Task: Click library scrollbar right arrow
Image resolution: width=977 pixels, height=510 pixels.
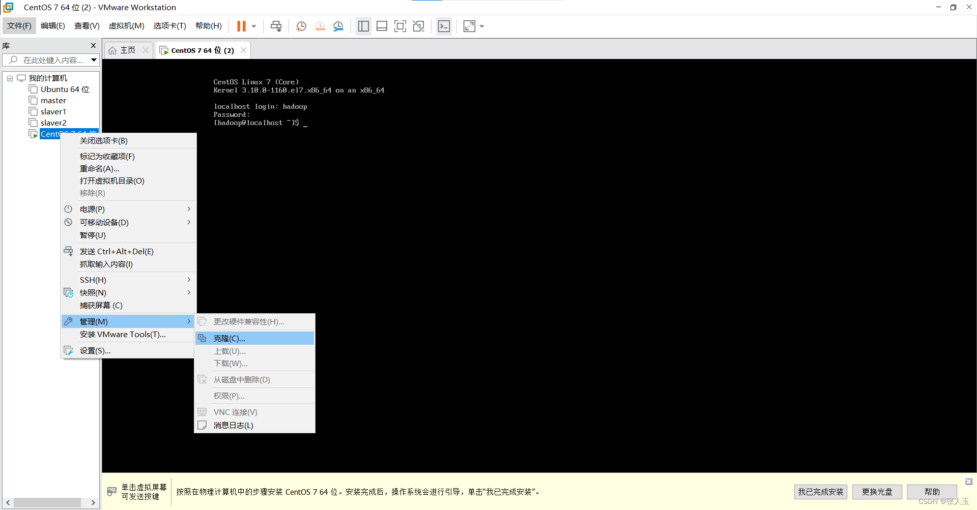Action: (x=93, y=502)
